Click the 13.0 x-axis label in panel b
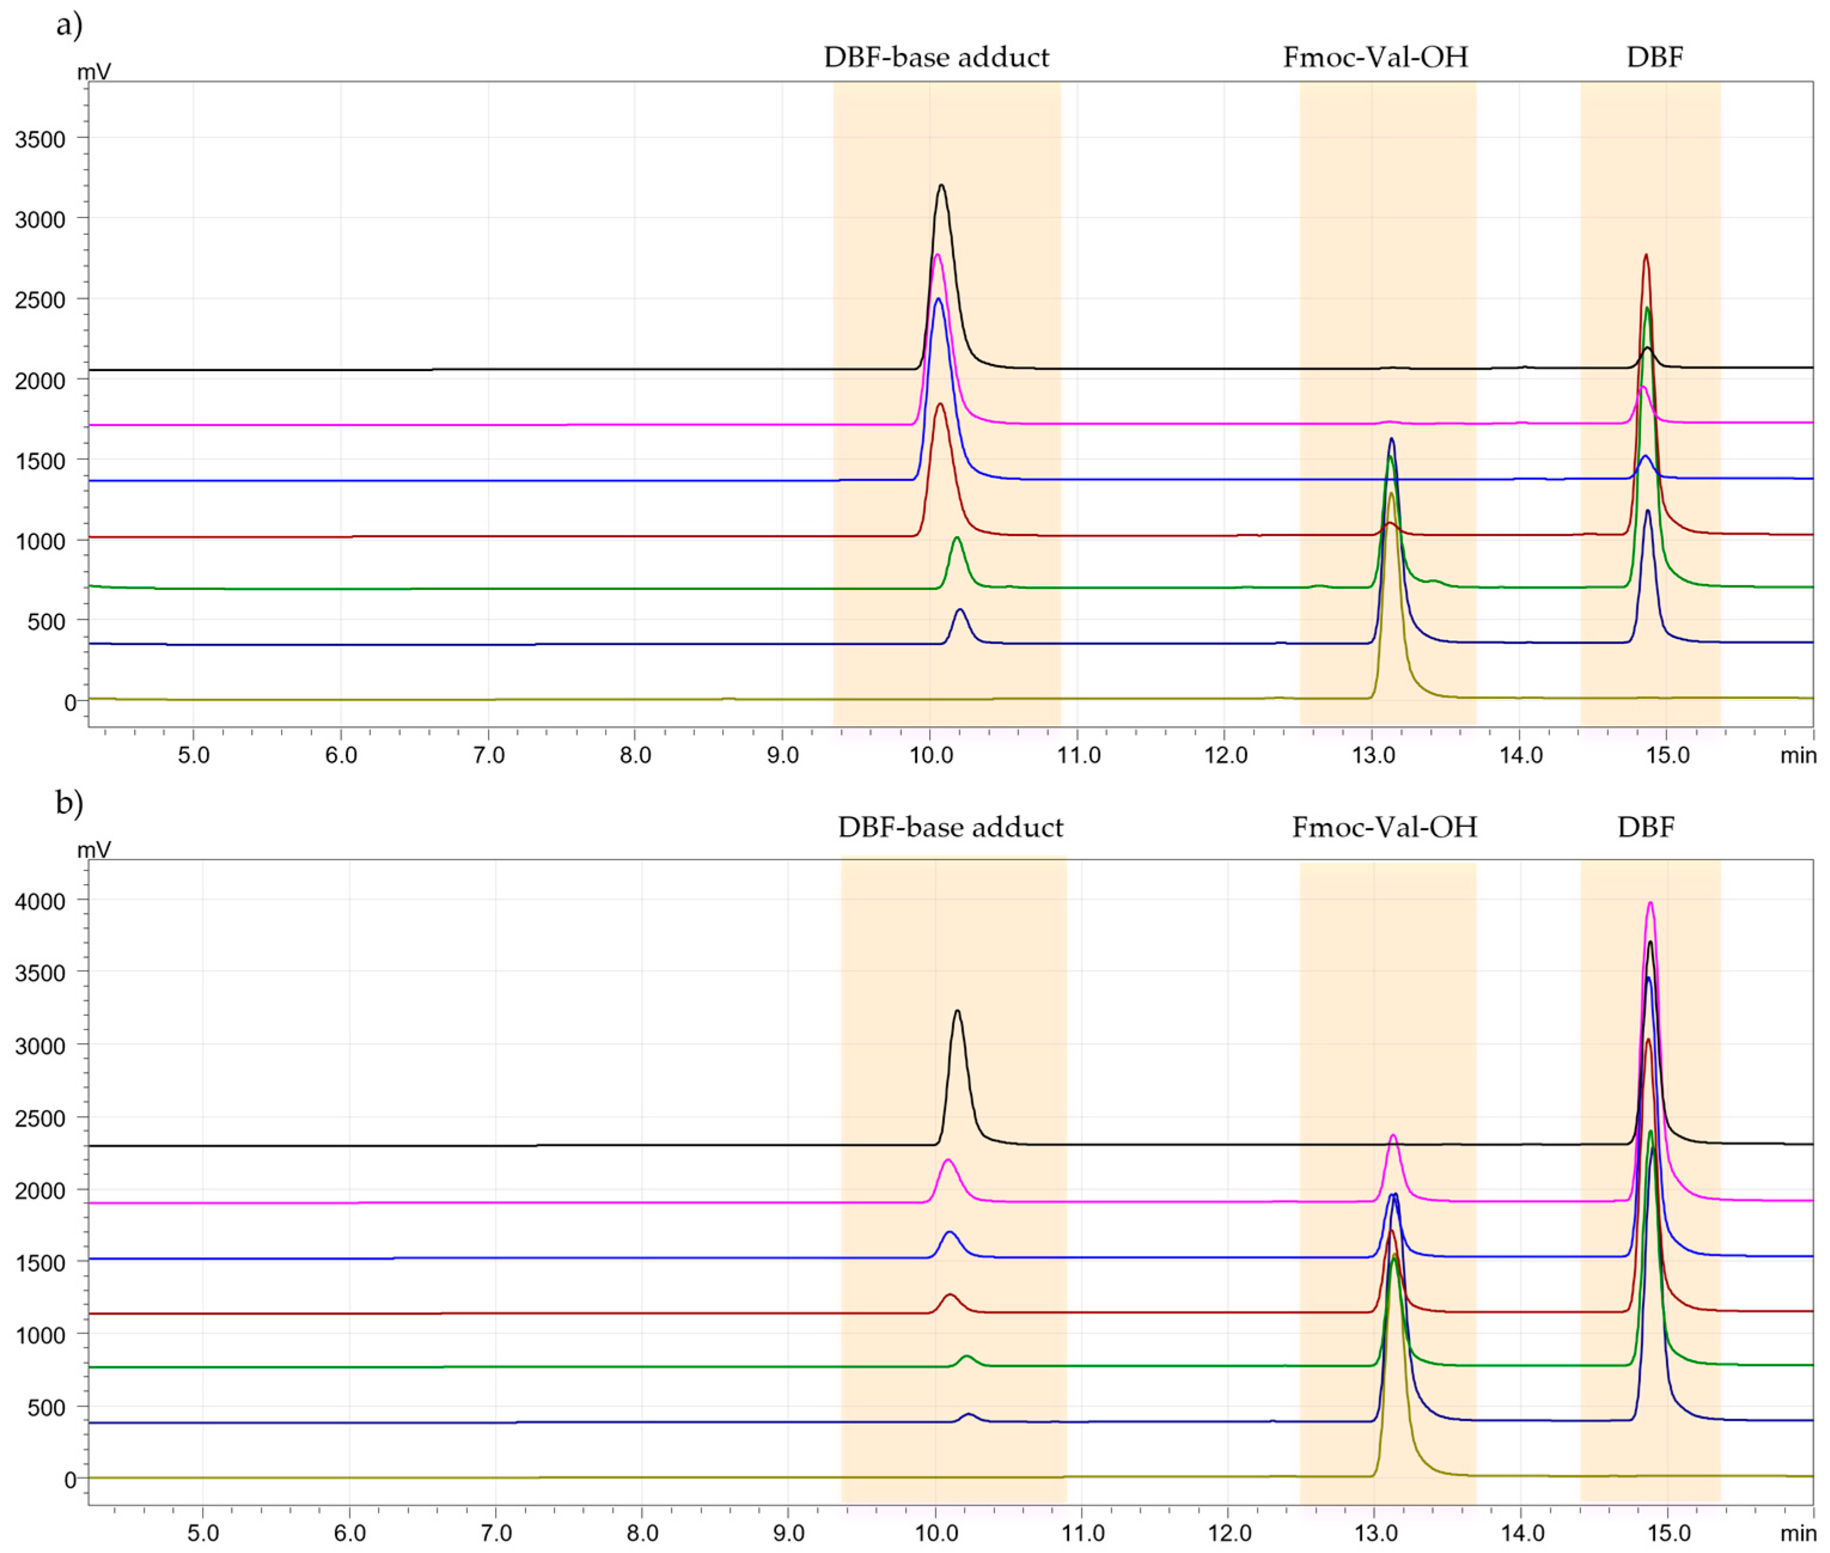Image resolution: width=1830 pixels, height=1553 pixels. coord(1376,1533)
